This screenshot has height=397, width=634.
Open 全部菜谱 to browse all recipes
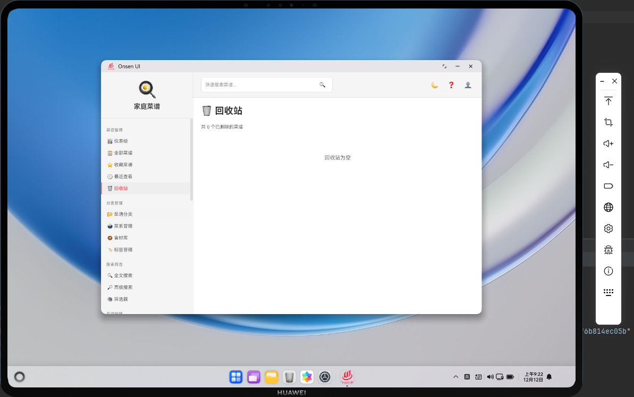[x=122, y=153]
